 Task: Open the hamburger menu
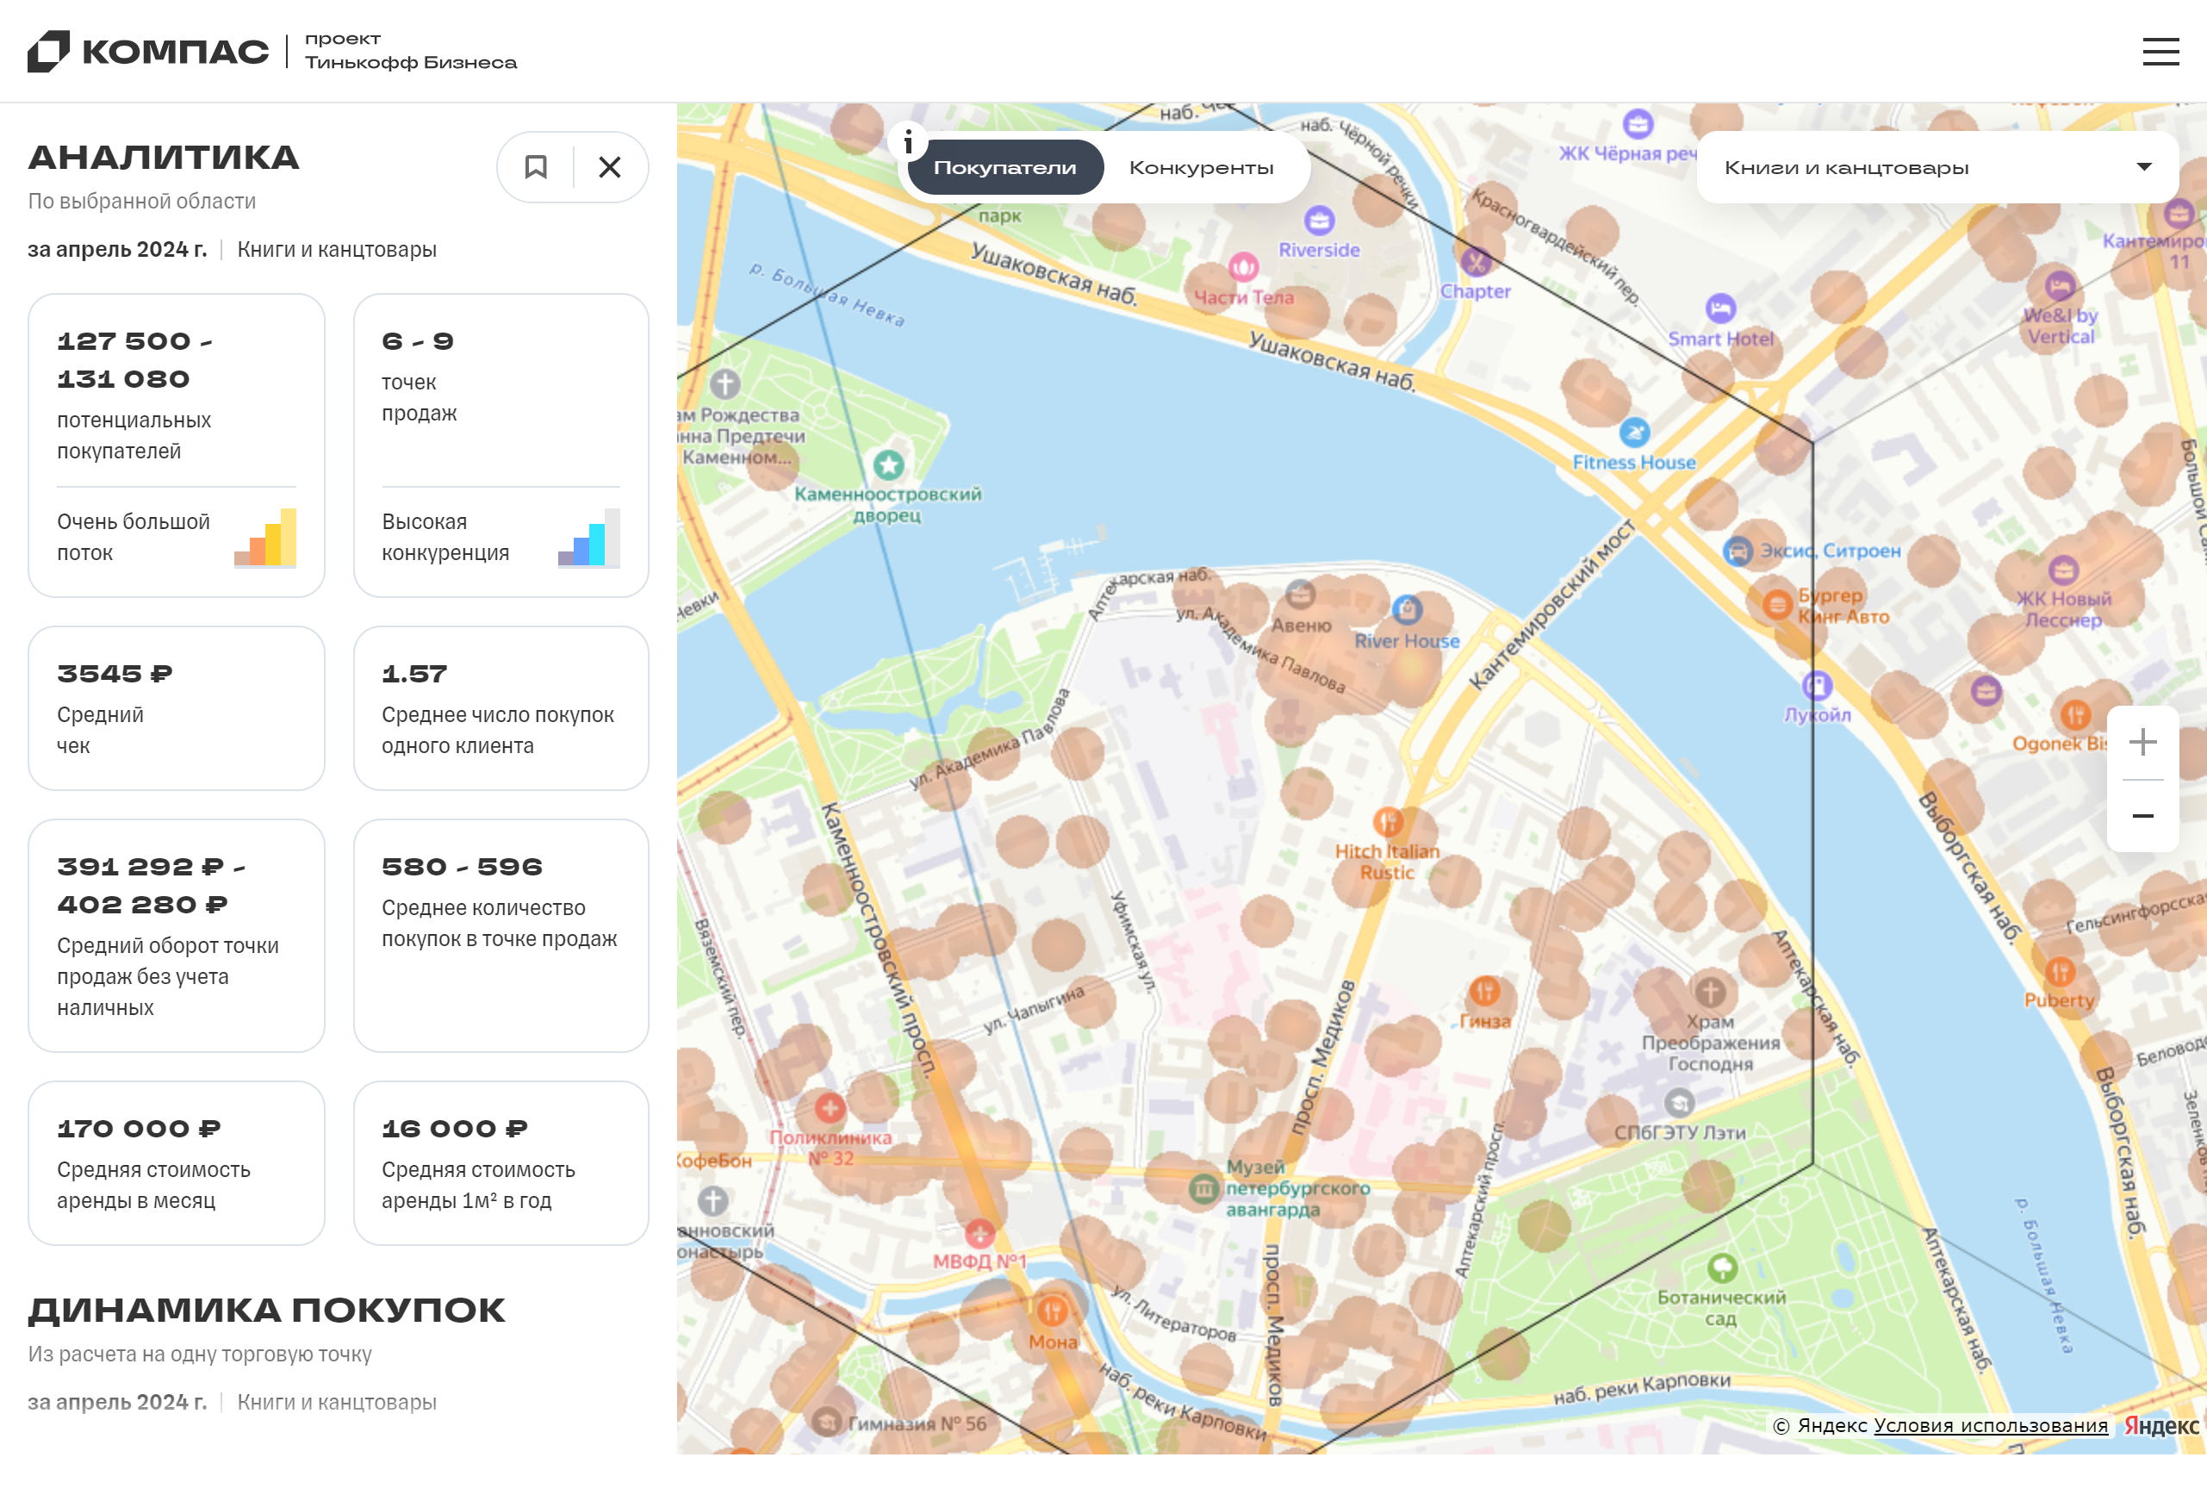[2160, 52]
